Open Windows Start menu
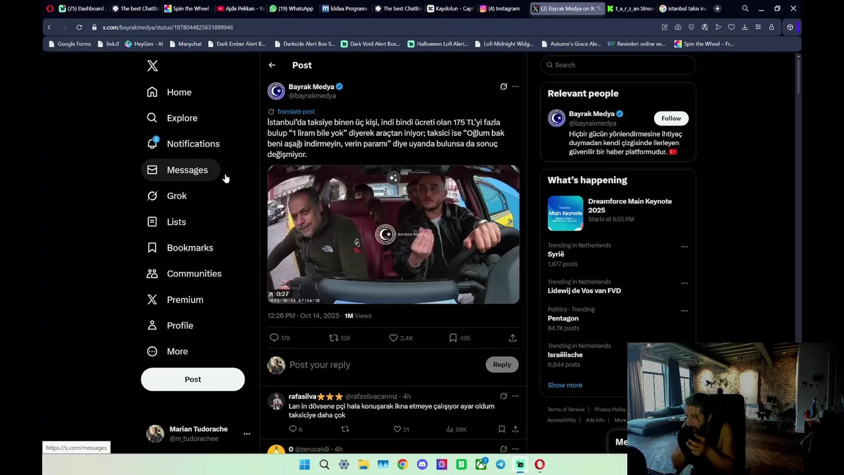The height and width of the screenshot is (475, 844). (x=305, y=464)
